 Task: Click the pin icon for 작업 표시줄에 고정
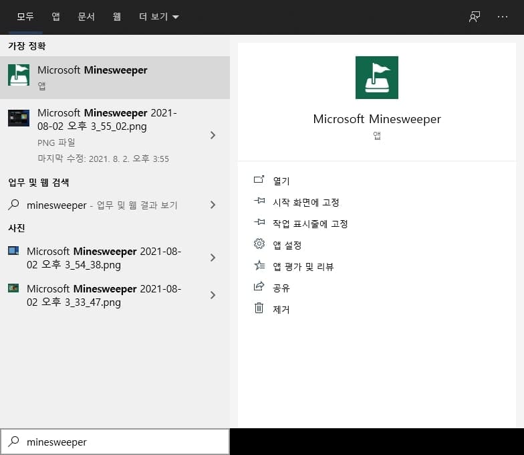coord(259,223)
